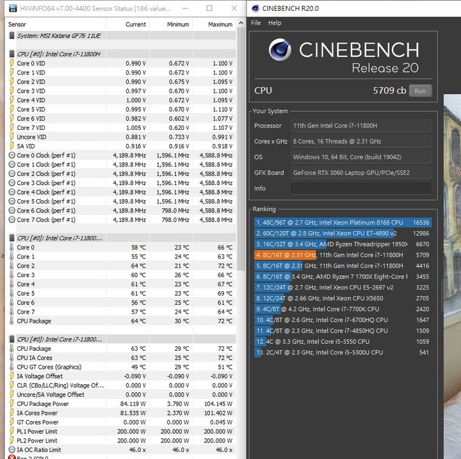
Task: Select the Xeon Platinum 8168 ranking entry
Action: coord(343,223)
